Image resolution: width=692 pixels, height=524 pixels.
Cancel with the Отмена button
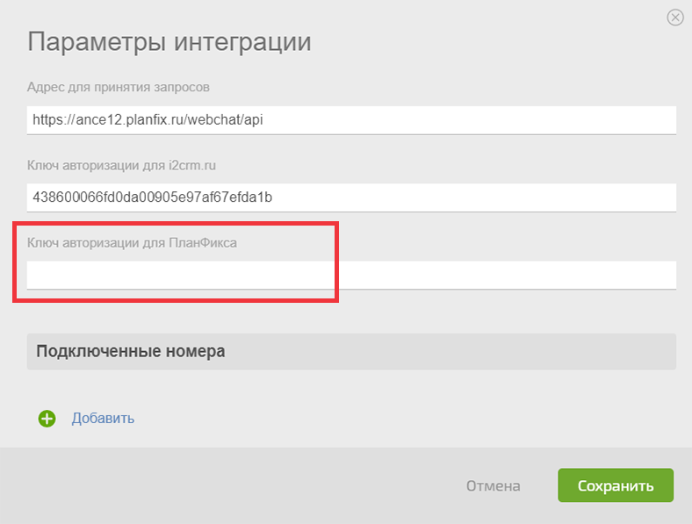pos(493,485)
